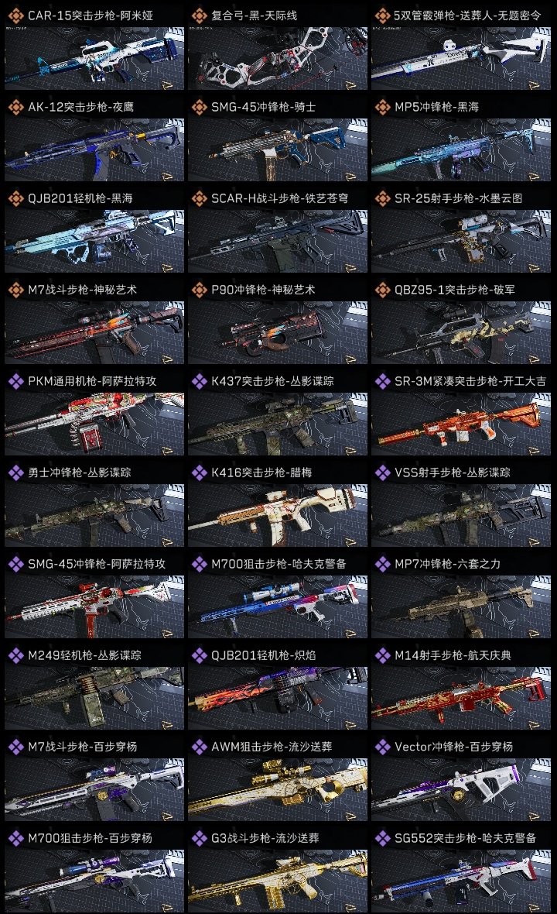557x914 pixels.
Task: Click the QJB201轻机枪-炽焰 title text
Action: [x=264, y=655]
